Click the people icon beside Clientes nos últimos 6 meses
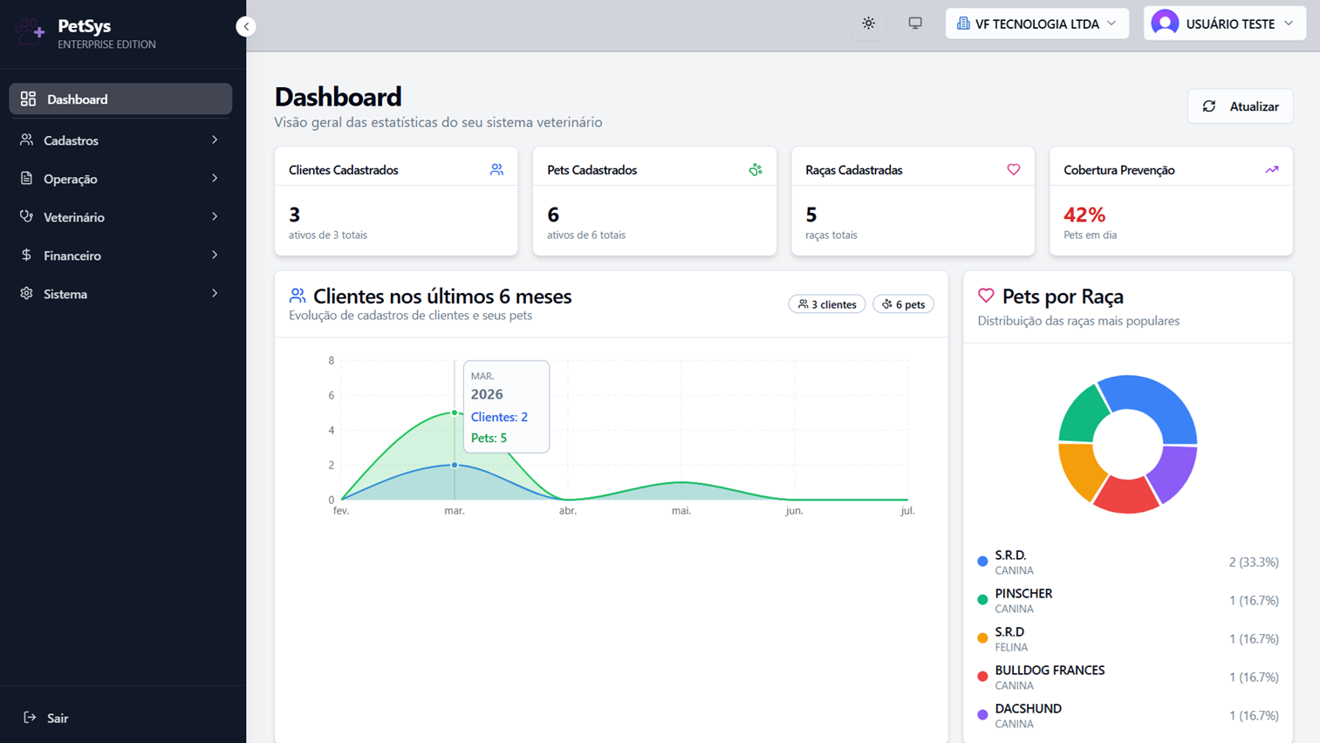1320x743 pixels. 298,296
